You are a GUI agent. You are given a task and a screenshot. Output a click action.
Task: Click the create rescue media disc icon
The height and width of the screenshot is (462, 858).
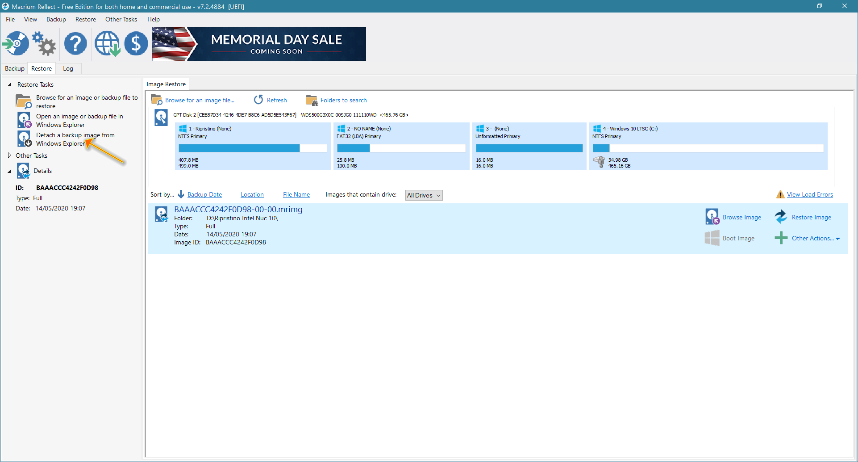16,43
